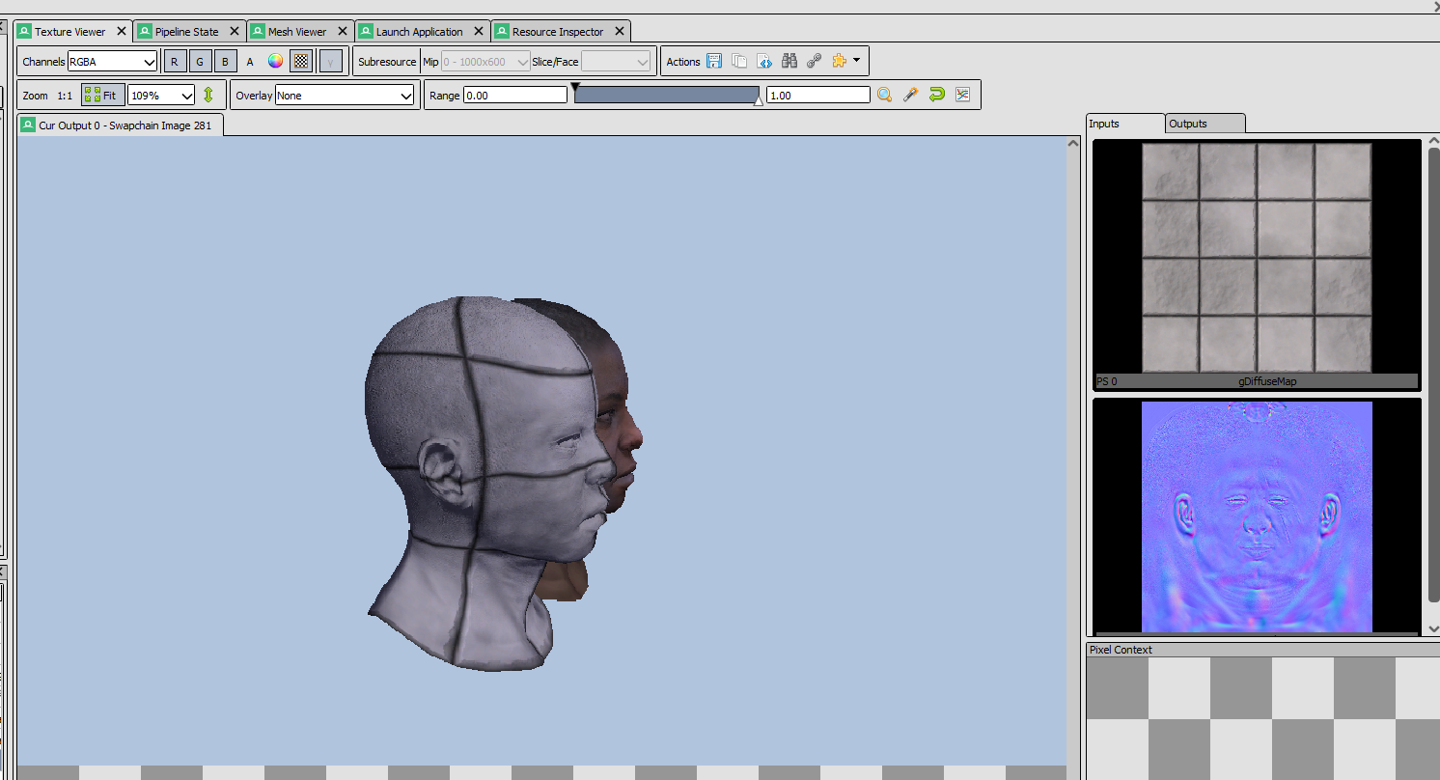This screenshot has width=1440, height=780.
Task: Click the 1:1 zoom button
Action: click(x=65, y=96)
